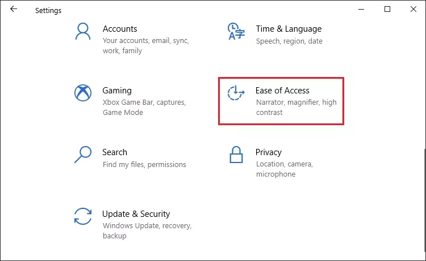Maximize the Settings window
This screenshot has height=261, width=426.
387,9
